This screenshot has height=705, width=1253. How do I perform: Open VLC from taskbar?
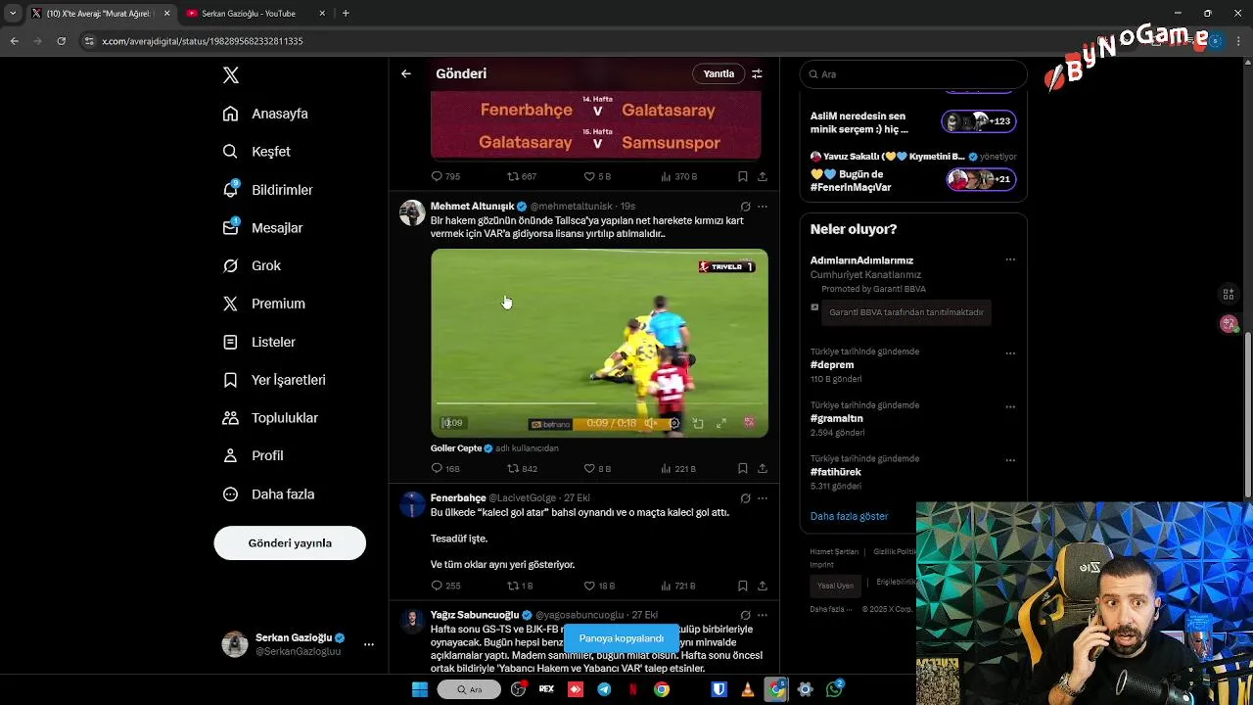coord(748,689)
